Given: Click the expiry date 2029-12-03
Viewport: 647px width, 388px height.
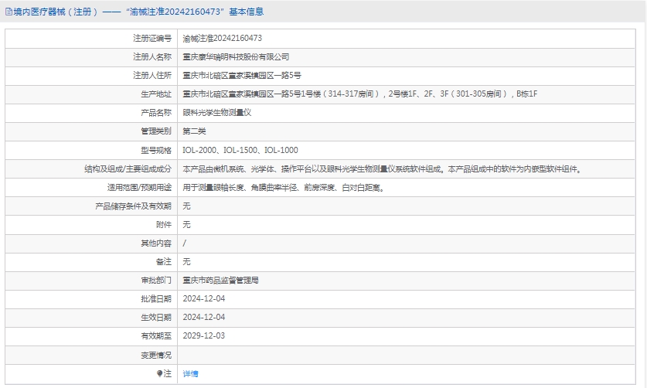Looking at the screenshot, I should point(204,335).
